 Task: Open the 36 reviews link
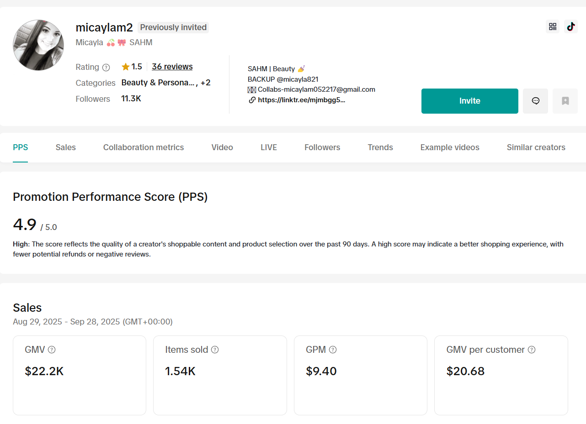pyautogui.click(x=172, y=67)
